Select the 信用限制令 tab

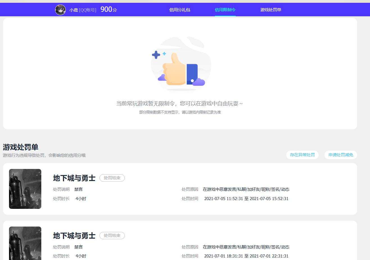225,10
